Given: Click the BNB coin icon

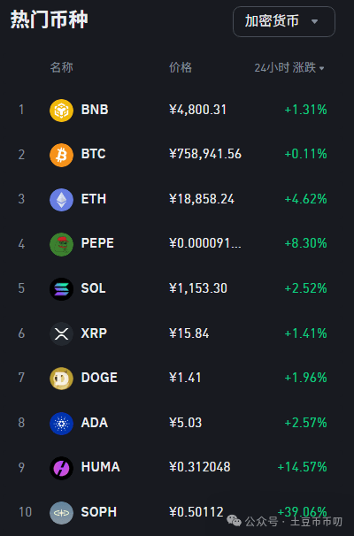Looking at the screenshot, I should pyautogui.click(x=62, y=111).
